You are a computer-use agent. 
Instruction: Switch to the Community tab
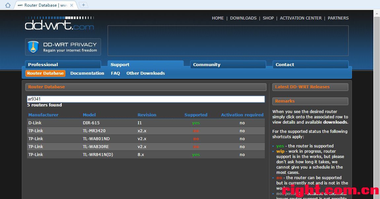click(228, 64)
